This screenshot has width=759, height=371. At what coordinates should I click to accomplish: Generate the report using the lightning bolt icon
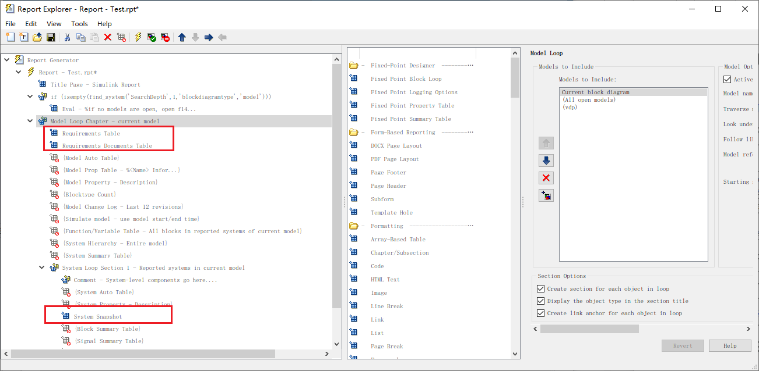tap(137, 37)
